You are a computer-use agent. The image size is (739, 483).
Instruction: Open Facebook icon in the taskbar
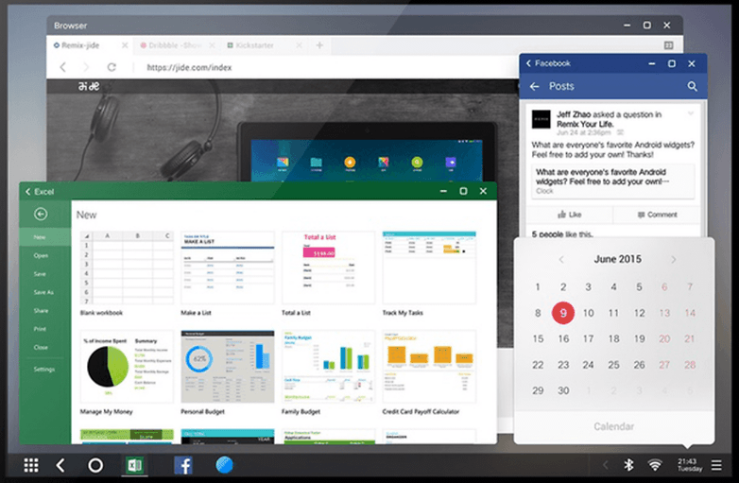pos(183,466)
